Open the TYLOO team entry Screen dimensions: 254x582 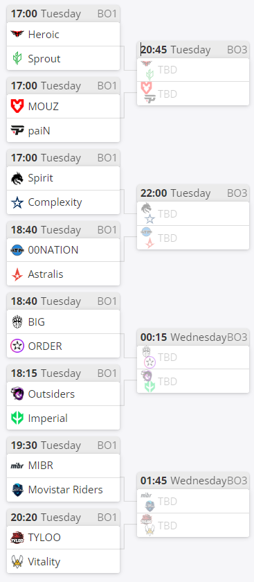64,538
